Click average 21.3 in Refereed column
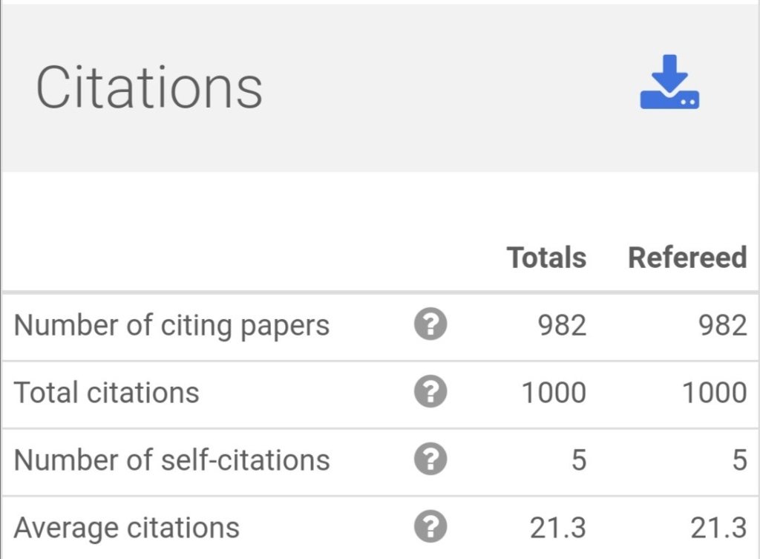This screenshot has height=559, width=760. tap(718, 528)
